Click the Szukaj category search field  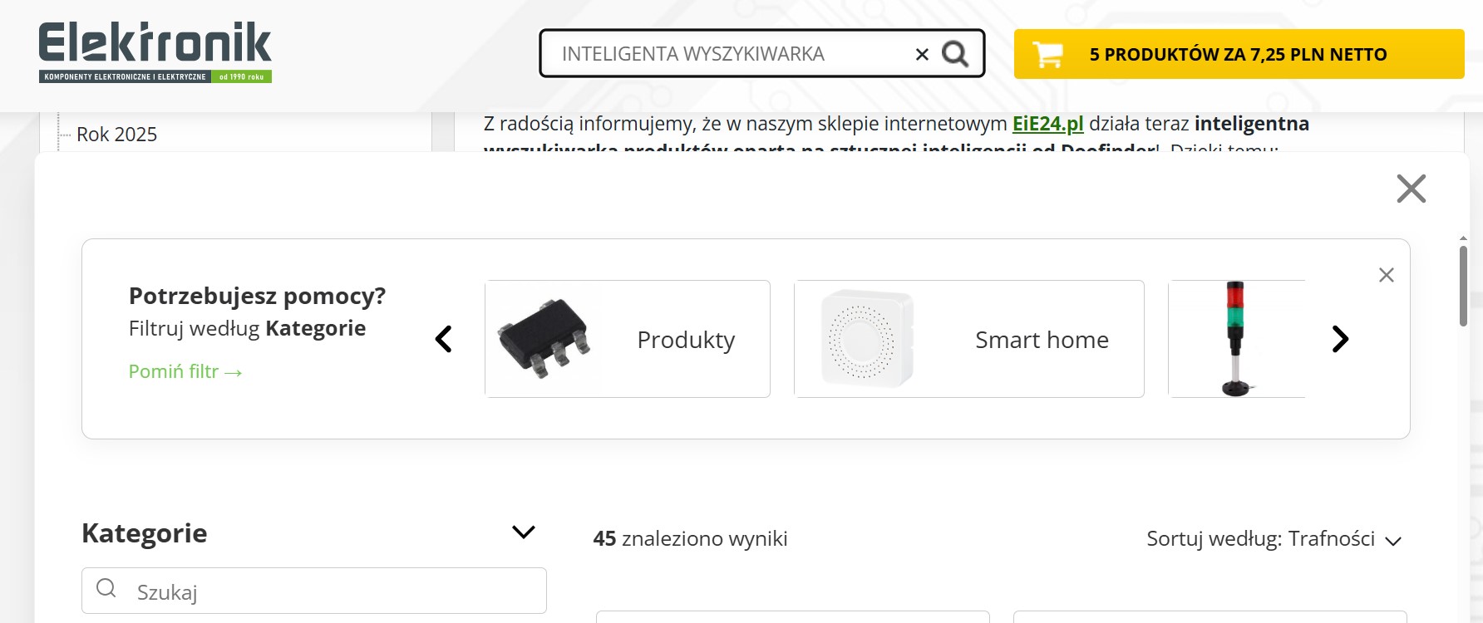[x=333, y=591]
